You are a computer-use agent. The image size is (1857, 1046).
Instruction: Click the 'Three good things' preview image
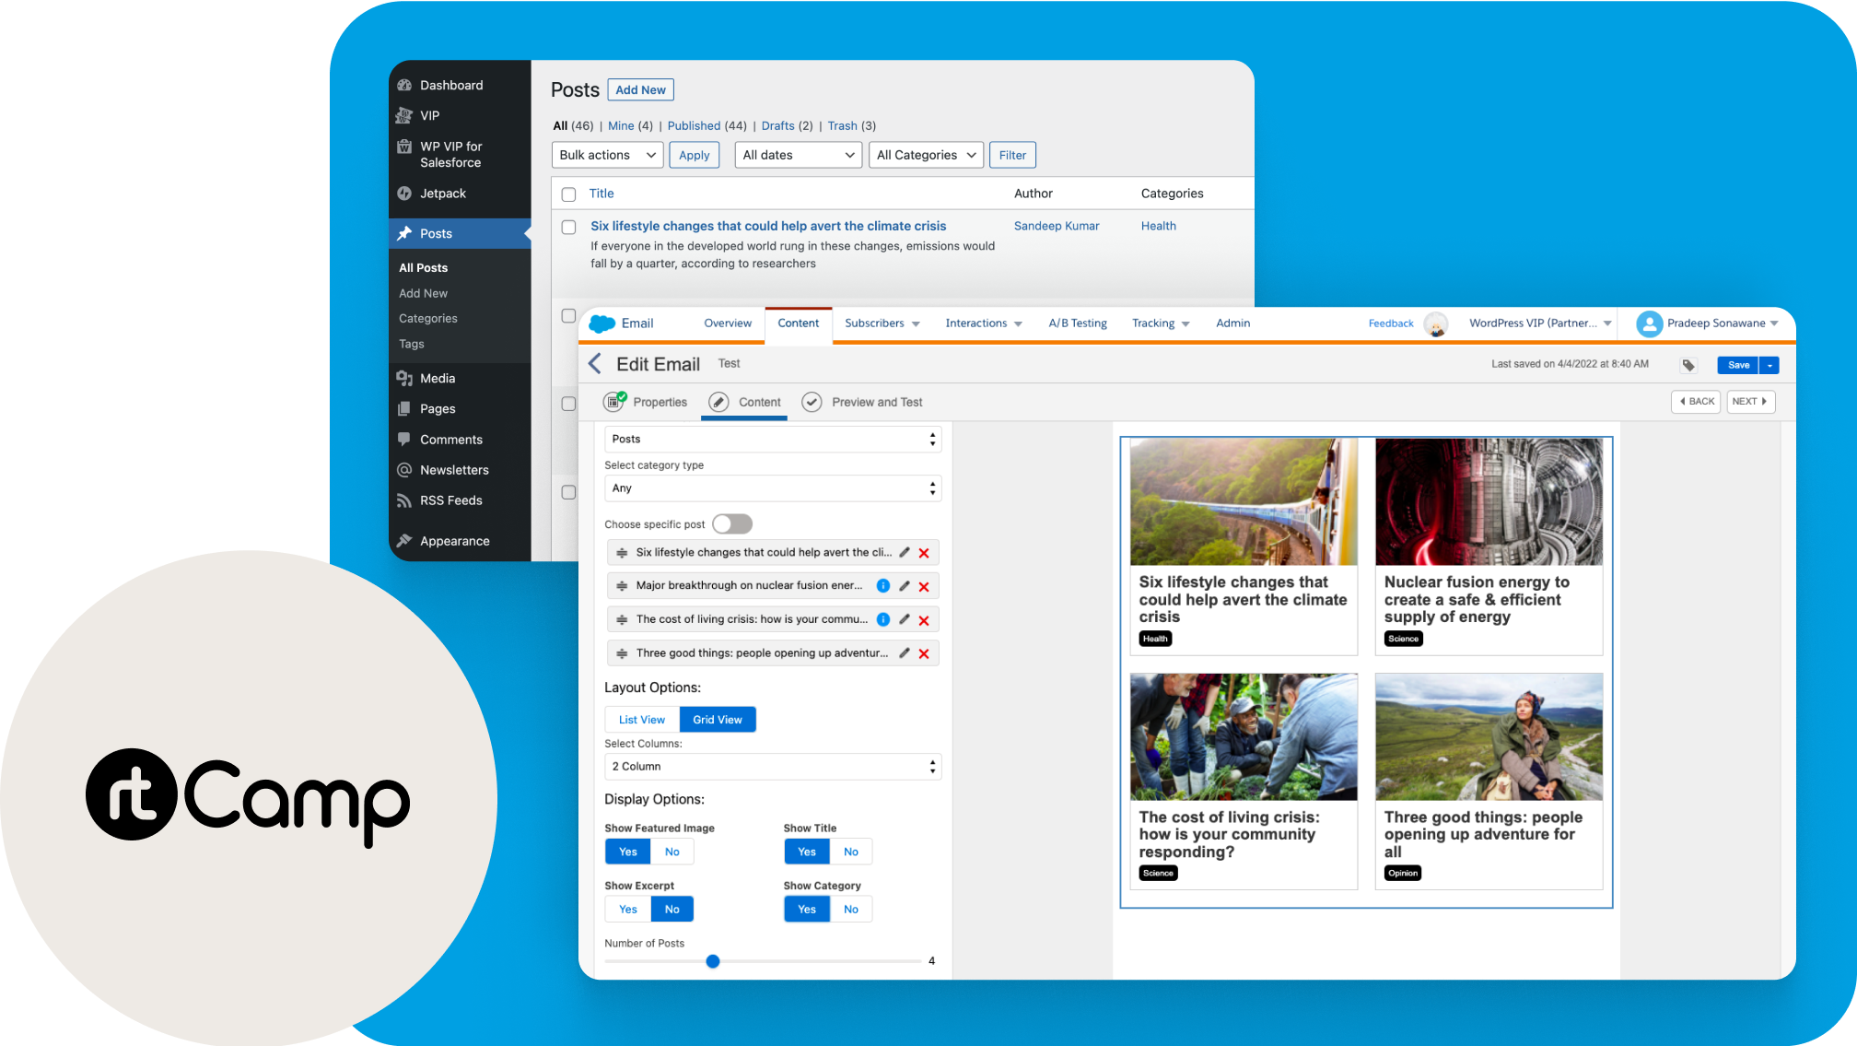pos(1489,737)
